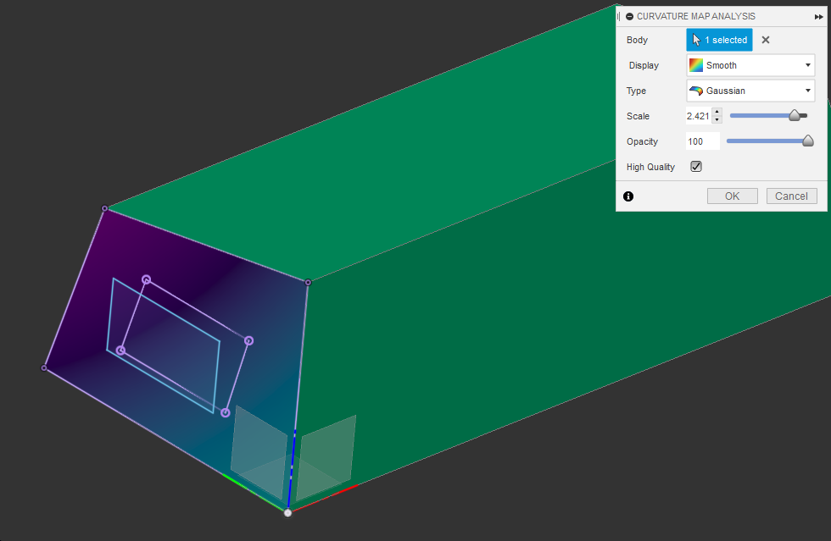Click the Gaussian curvature type icon

coord(696,91)
